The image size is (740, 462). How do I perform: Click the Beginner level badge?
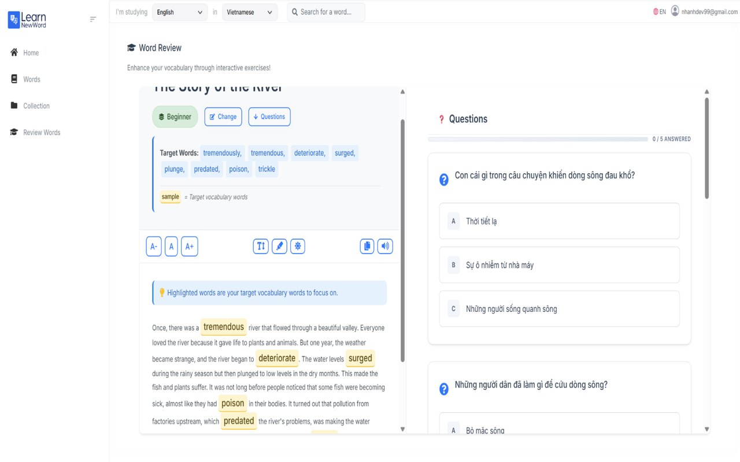click(x=175, y=117)
